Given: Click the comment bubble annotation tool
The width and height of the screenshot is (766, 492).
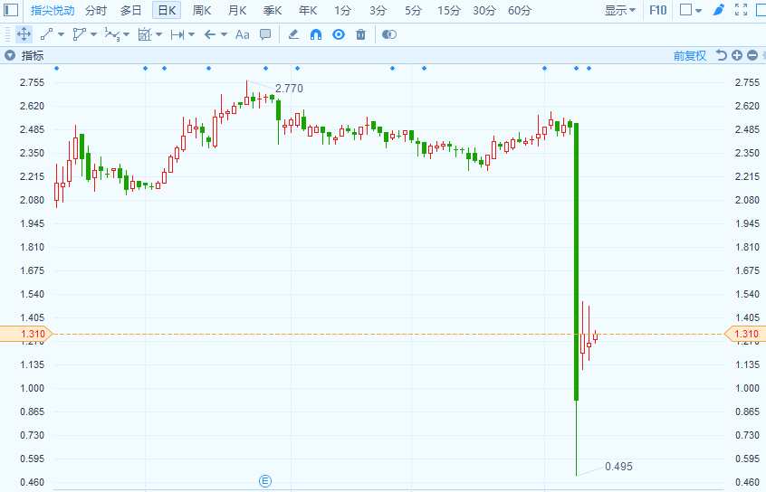Looking at the screenshot, I should (265, 34).
